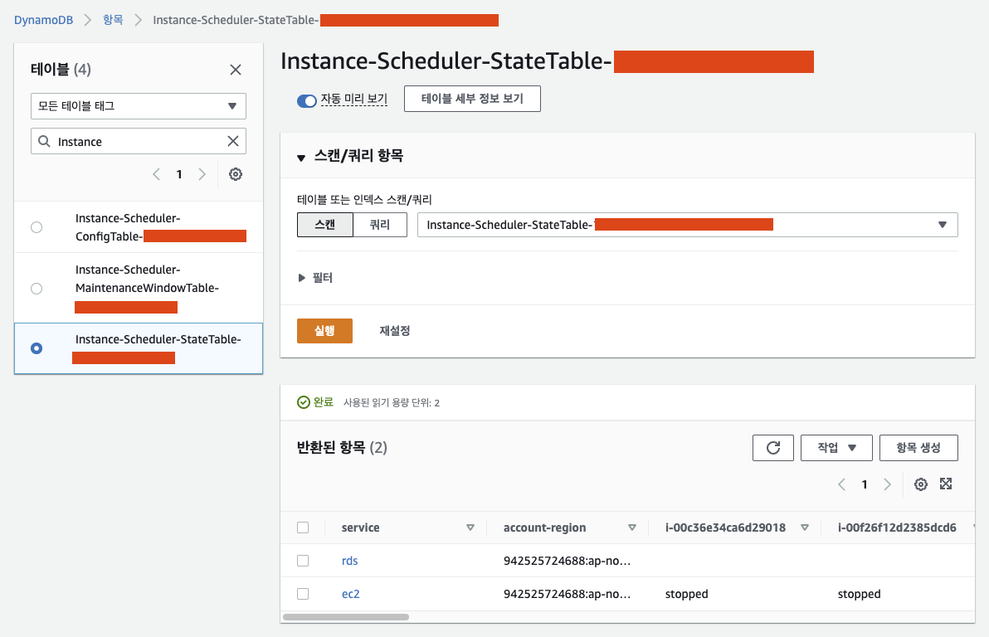Click page number 1 in tables list pagination
The height and width of the screenshot is (637, 989).
[179, 174]
